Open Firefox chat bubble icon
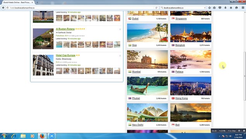Screen dimensions: 246x139 point(236,8)
